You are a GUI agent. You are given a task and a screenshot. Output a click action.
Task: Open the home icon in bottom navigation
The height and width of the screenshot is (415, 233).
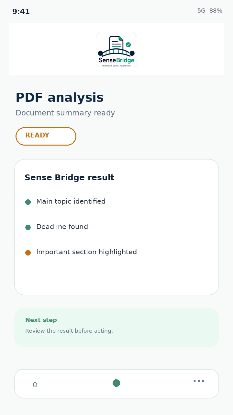pyautogui.click(x=35, y=384)
